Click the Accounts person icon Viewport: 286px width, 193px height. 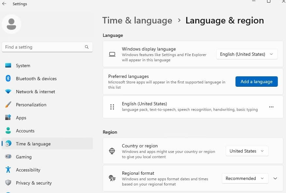(x=8, y=131)
